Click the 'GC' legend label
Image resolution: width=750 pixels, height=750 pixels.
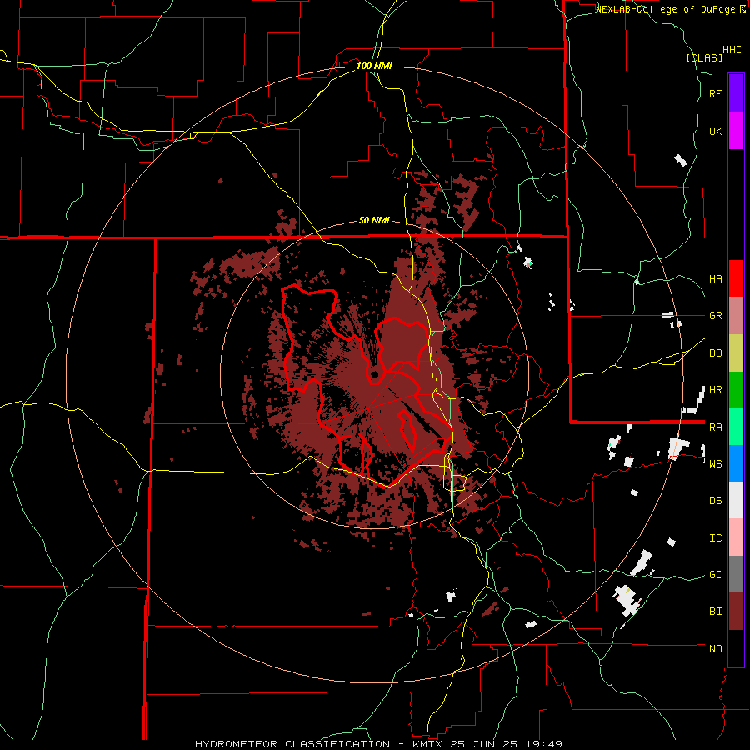pyautogui.click(x=715, y=575)
